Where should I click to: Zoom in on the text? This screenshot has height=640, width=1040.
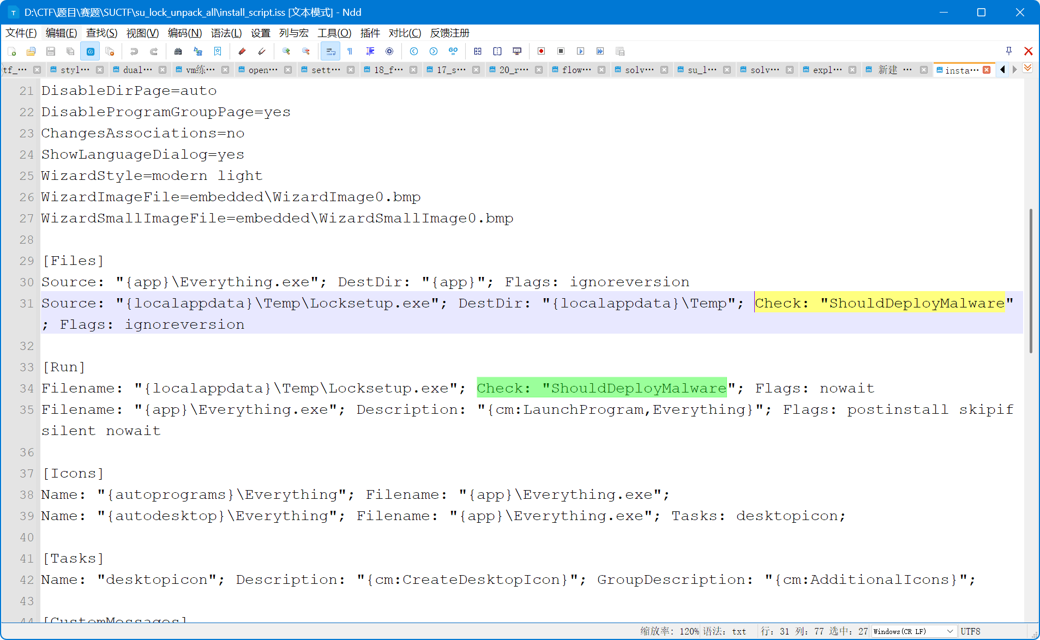click(x=286, y=51)
